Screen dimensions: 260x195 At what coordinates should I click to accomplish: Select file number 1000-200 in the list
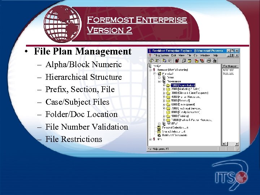(228, 74)
